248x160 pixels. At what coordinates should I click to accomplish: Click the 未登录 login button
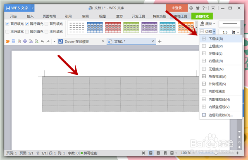tap(176, 8)
